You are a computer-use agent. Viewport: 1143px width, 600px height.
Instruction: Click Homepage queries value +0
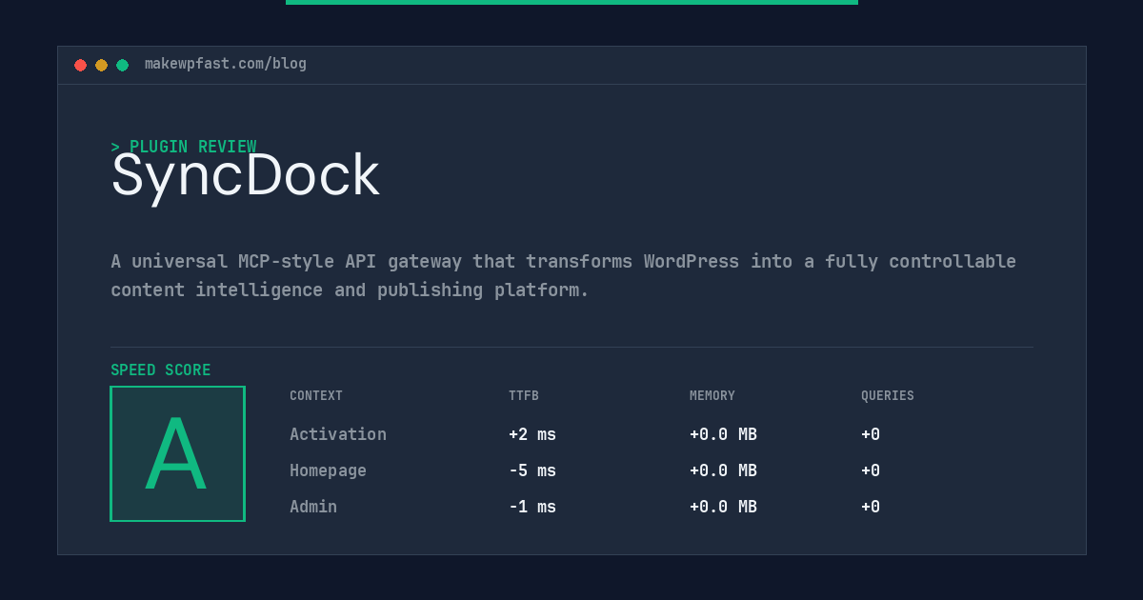click(871, 470)
